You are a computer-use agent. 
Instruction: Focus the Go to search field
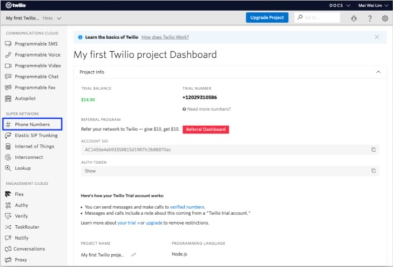click(x=317, y=18)
